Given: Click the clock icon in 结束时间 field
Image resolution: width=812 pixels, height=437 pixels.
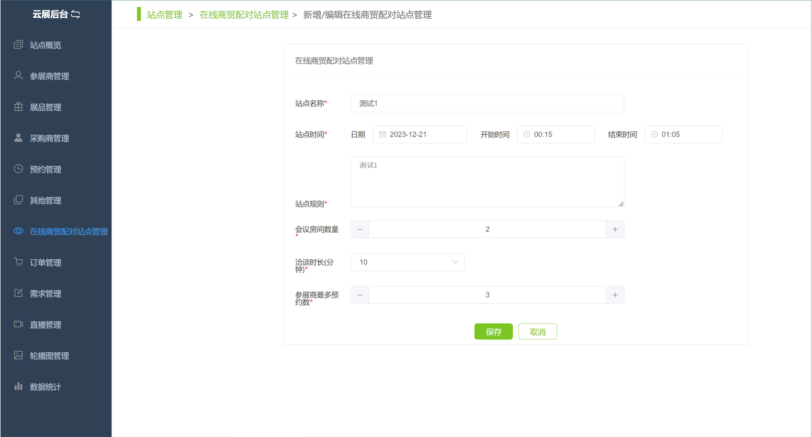Looking at the screenshot, I should (655, 134).
